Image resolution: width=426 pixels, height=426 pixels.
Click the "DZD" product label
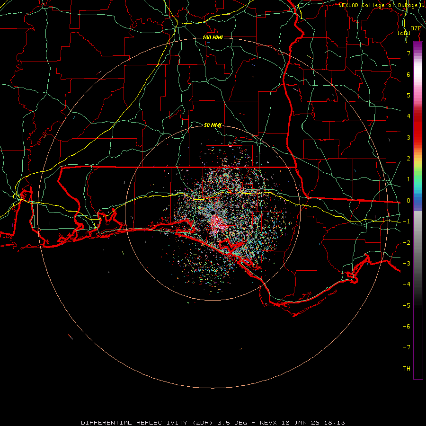[x=416, y=28]
